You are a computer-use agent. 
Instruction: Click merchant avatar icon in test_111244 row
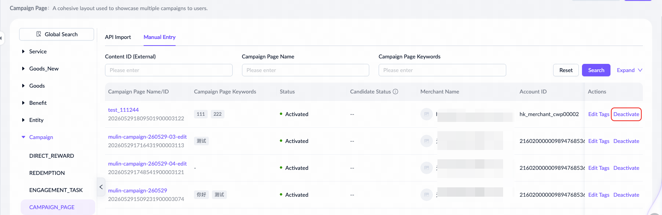tap(427, 114)
